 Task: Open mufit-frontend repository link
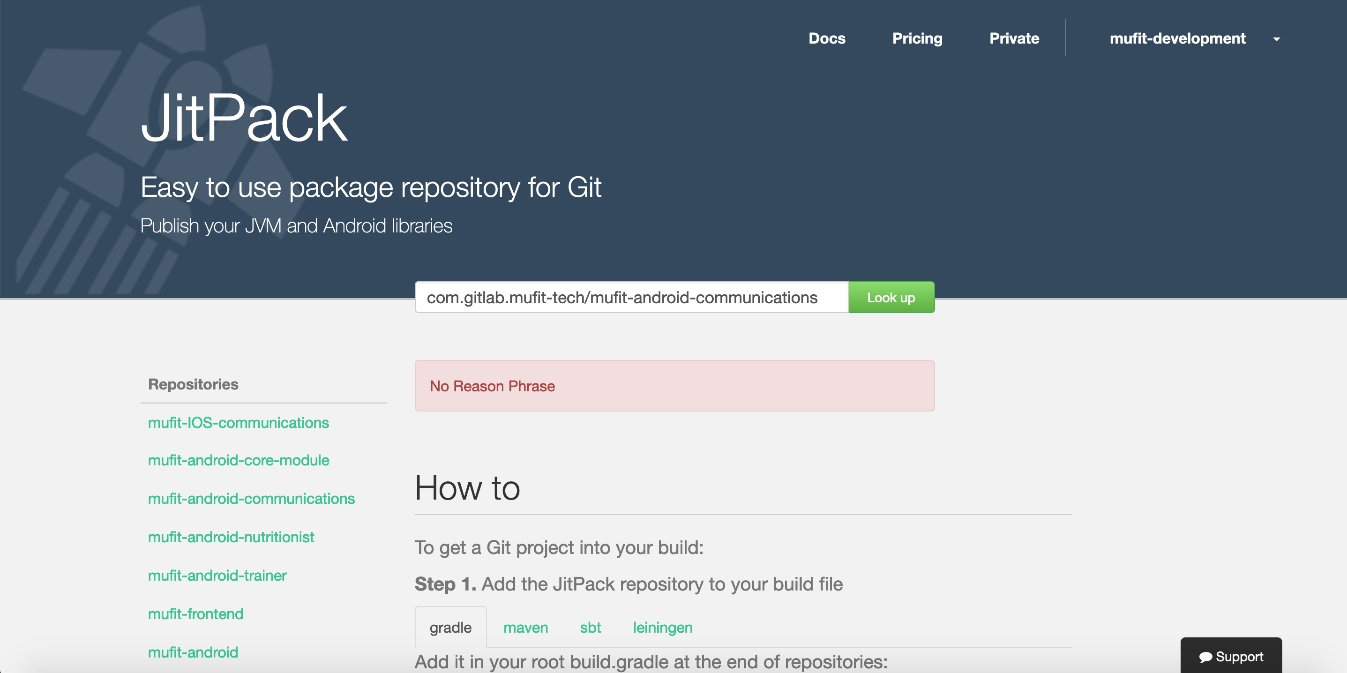tap(195, 614)
